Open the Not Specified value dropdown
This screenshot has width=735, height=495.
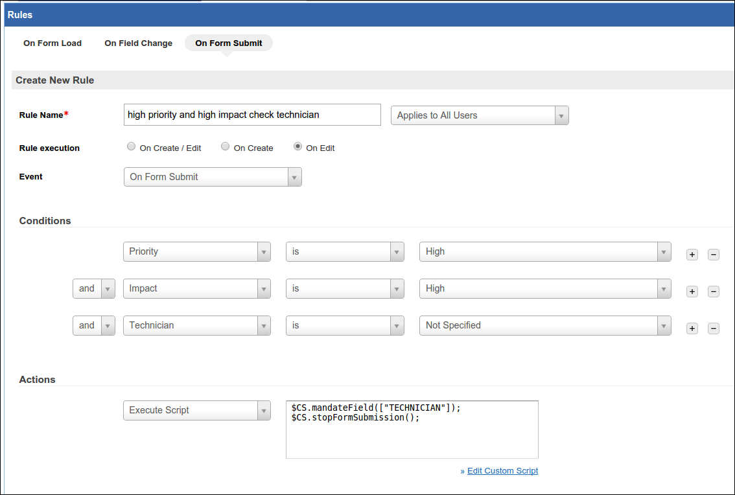[545, 325]
